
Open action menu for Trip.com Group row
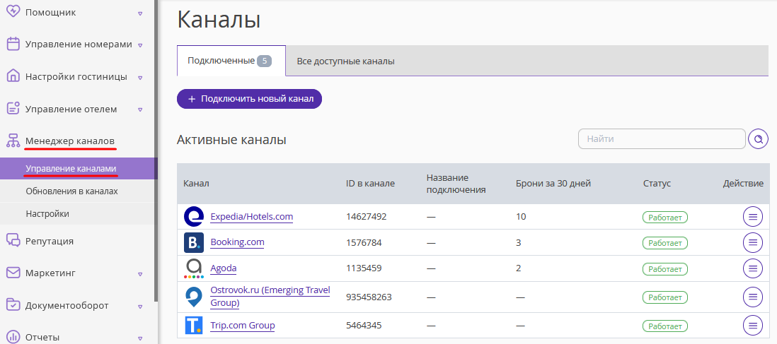(x=752, y=326)
